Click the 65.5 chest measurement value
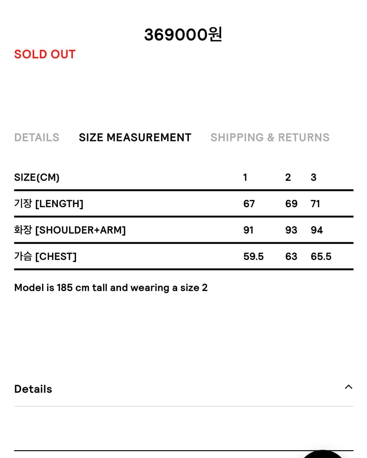 321,257
